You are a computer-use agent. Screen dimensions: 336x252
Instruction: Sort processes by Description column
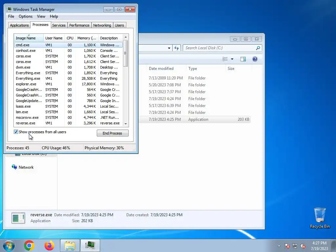point(111,38)
